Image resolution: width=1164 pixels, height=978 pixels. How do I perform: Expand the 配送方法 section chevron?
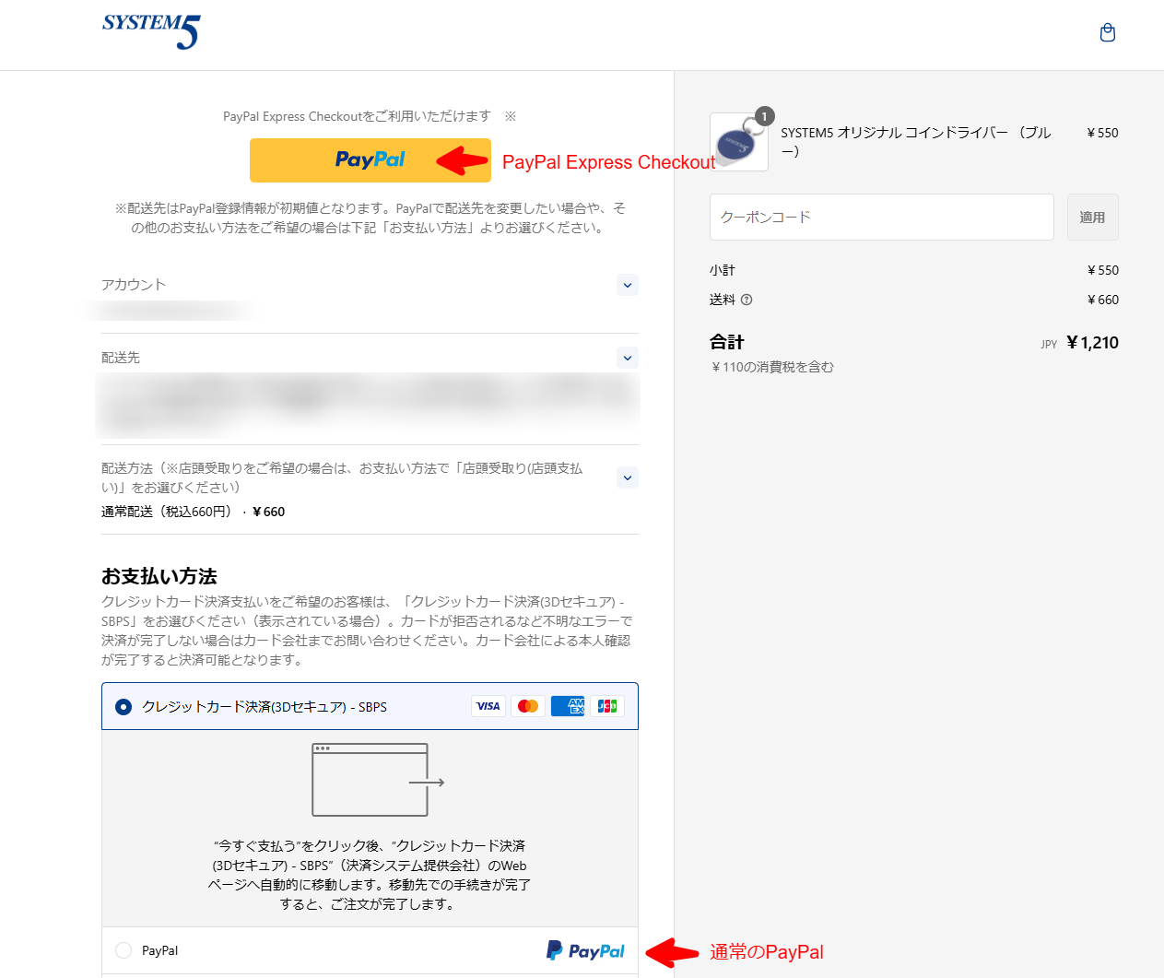[x=628, y=477]
